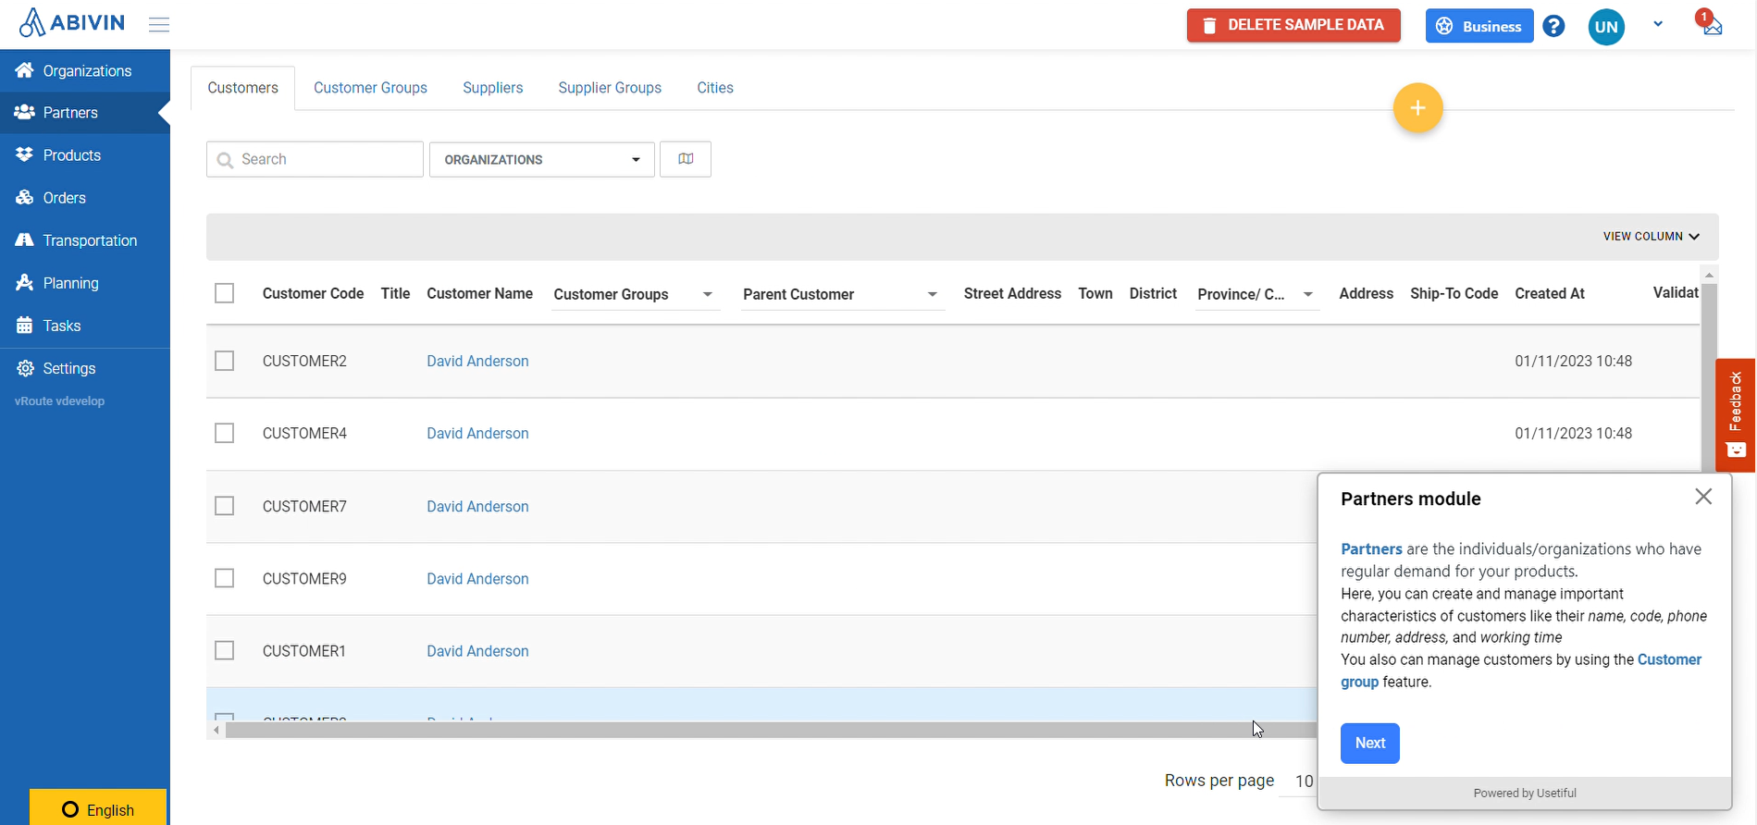Check the CUSTOMER4 row checkbox
The height and width of the screenshot is (825, 1757).
(224, 433)
